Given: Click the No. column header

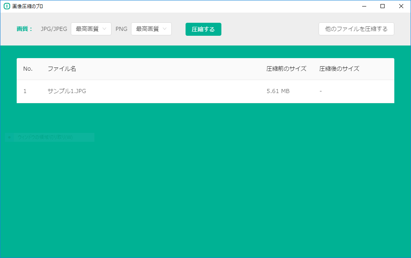Looking at the screenshot, I should tap(28, 69).
